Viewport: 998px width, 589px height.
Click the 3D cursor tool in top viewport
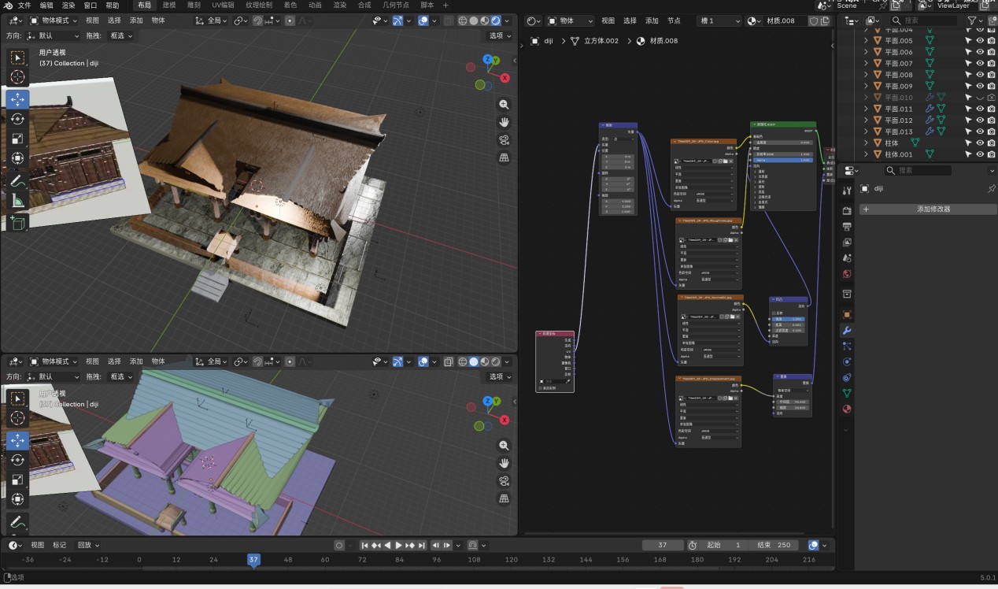click(x=17, y=77)
